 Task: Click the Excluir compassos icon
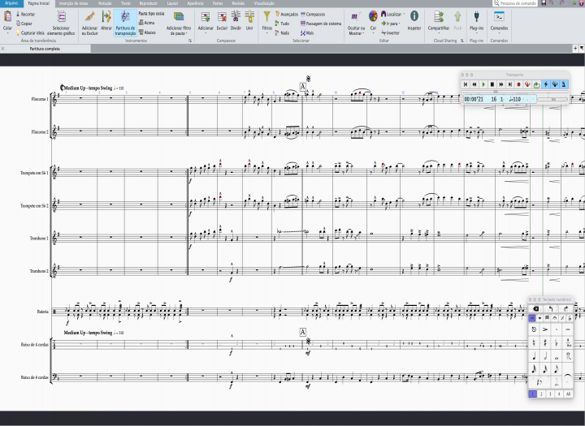tap(222, 17)
